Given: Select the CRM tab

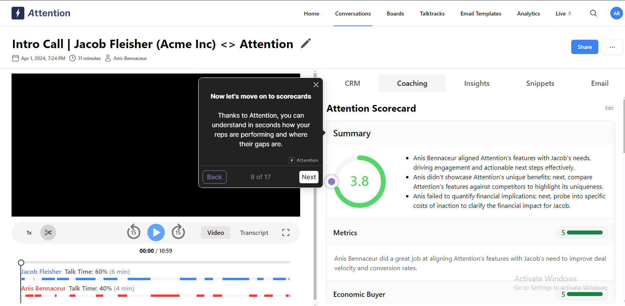Looking at the screenshot, I should pos(353,83).
